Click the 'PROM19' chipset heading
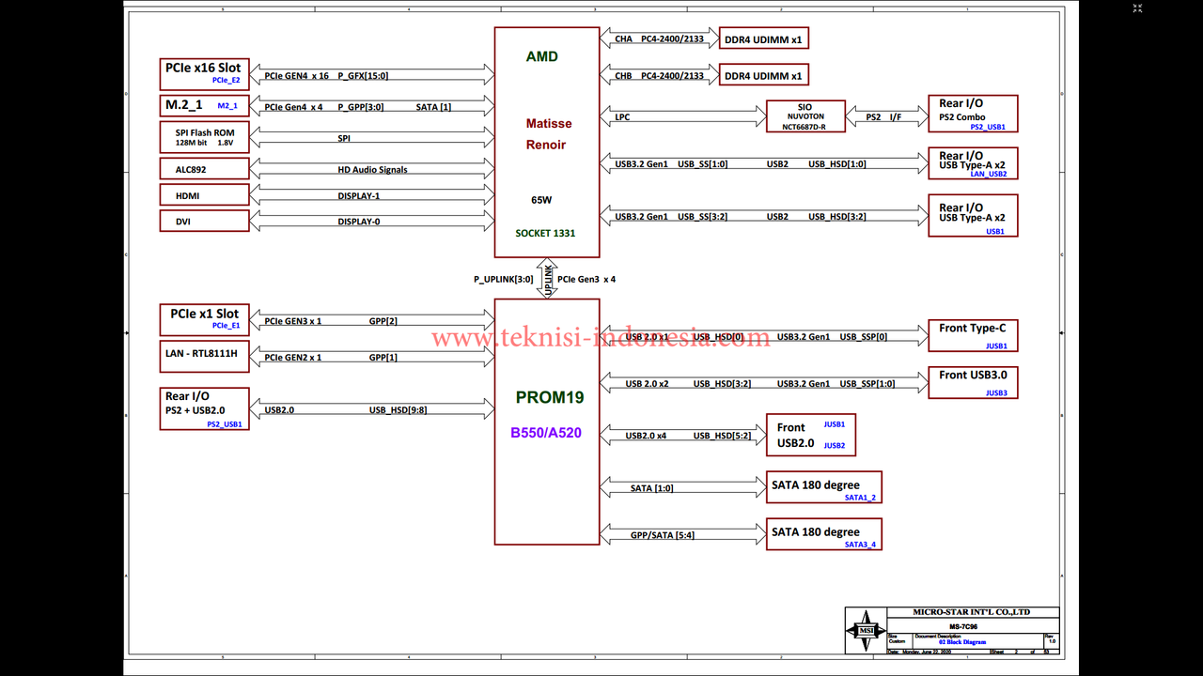Screen dimensions: 1203x676 [550, 397]
